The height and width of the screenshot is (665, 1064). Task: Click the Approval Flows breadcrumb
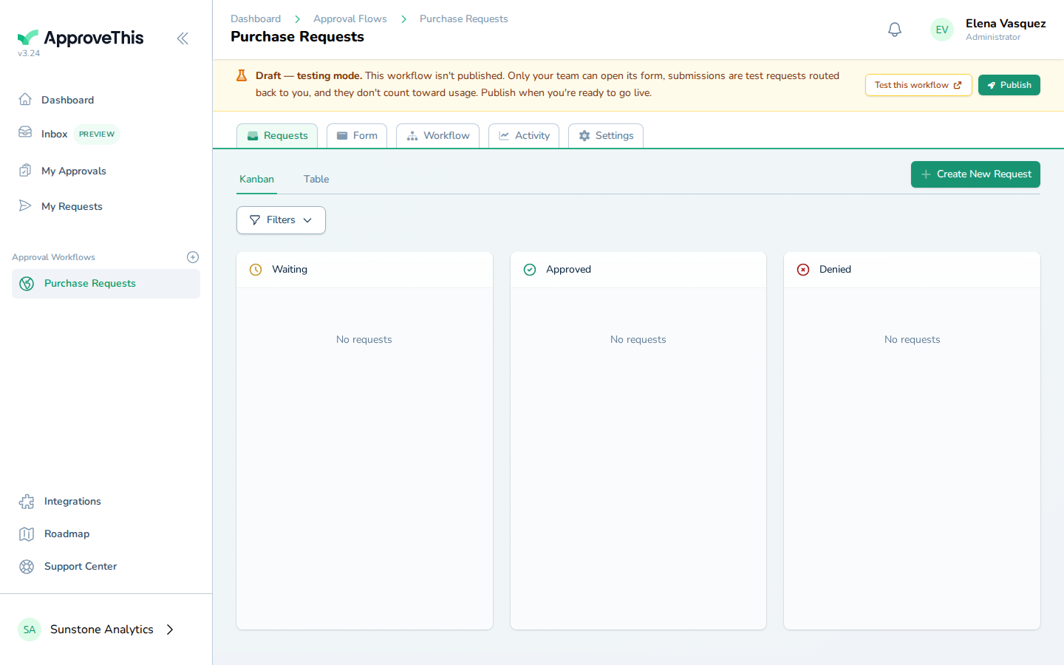pyautogui.click(x=350, y=18)
